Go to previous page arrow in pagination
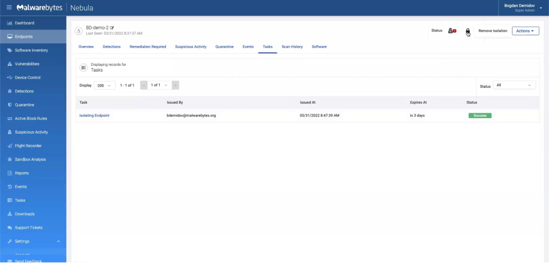Screen dimensions: 549x263 (x=144, y=85)
